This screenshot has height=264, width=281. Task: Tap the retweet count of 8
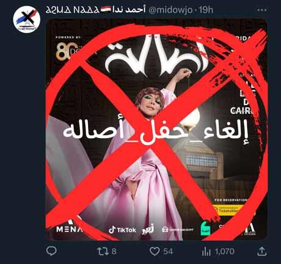pos(114,251)
